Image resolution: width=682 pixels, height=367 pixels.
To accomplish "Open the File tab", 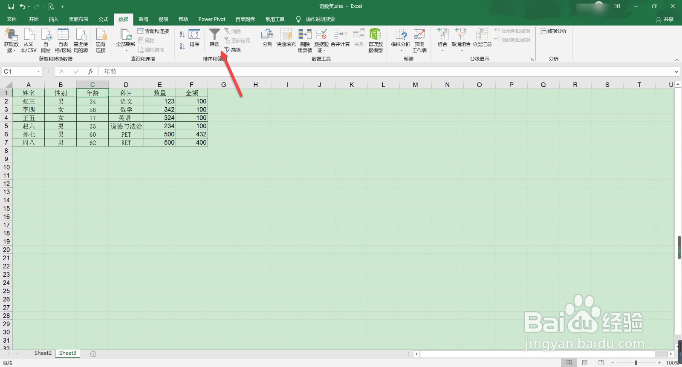I will [x=12, y=19].
